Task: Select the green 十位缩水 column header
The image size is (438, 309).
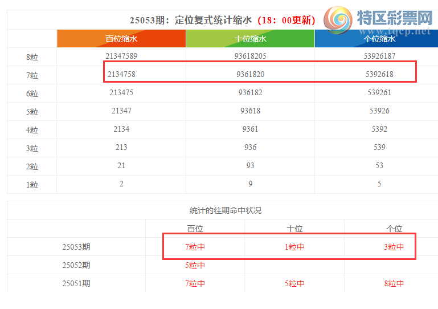Action: click(250, 39)
